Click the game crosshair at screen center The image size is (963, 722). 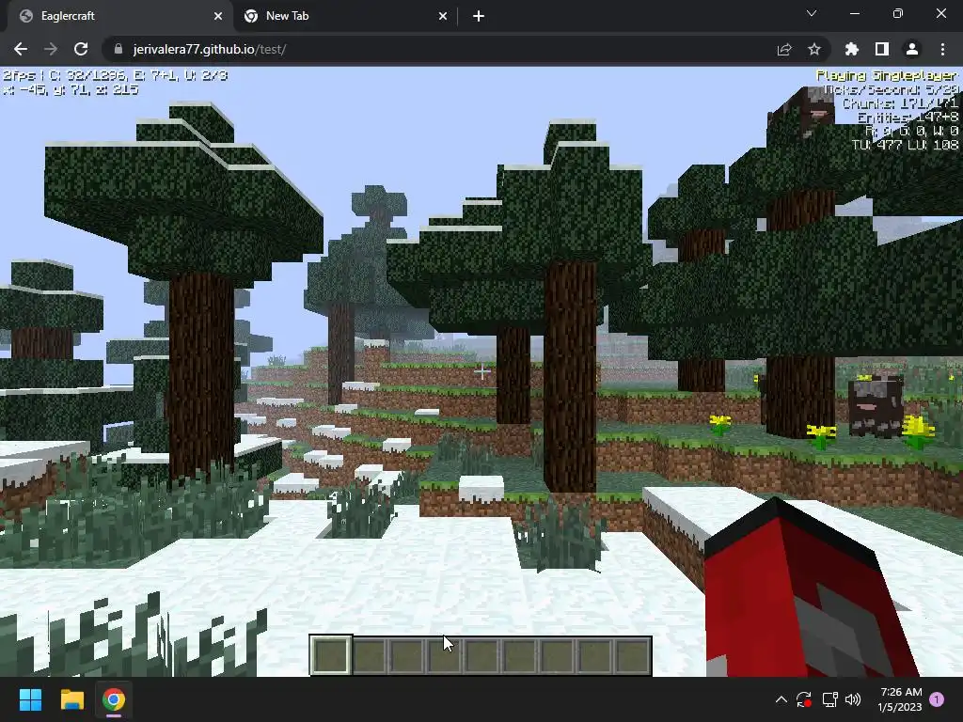pos(482,371)
